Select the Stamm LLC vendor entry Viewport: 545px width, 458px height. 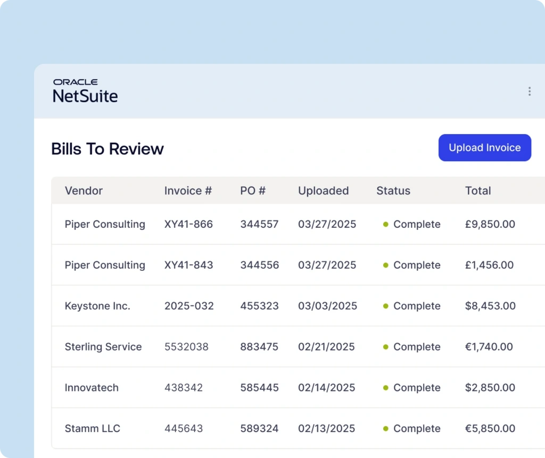[x=93, y=429]
